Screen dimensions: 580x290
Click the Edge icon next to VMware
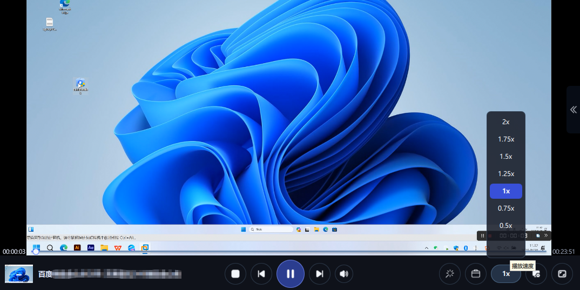pyautogui.click(x=131, y=247)
